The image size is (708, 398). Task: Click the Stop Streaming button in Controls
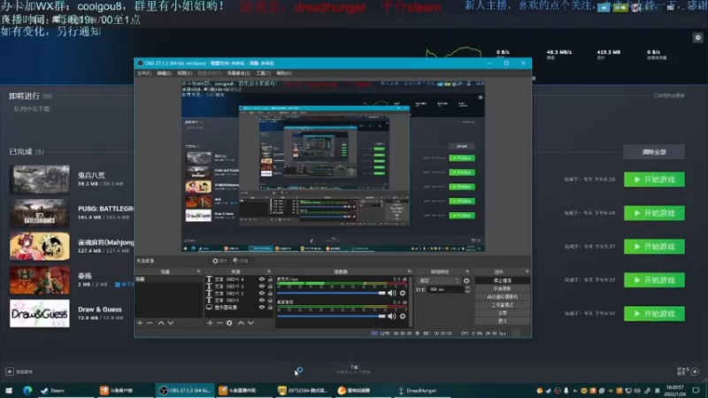pyautogui.click(x=502, y=280)
